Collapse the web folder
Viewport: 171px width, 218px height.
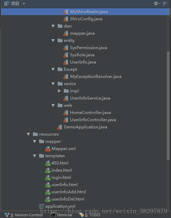pos(53,105)
